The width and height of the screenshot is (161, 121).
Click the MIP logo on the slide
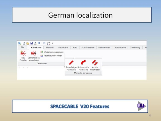(142, 106)
